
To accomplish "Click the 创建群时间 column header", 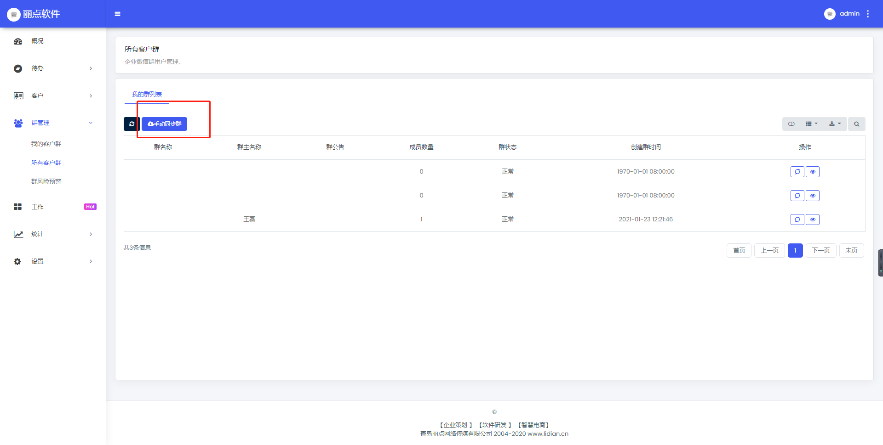I will point(646,147).
